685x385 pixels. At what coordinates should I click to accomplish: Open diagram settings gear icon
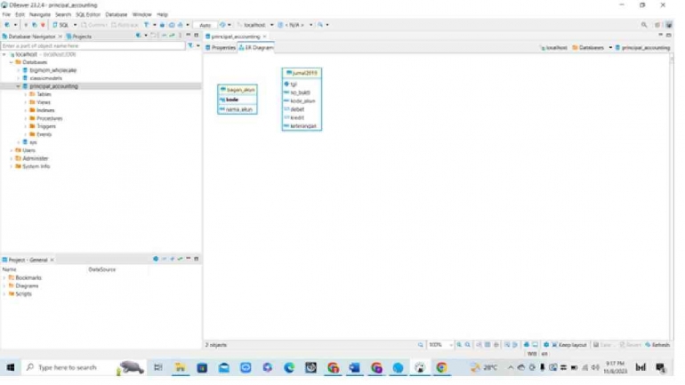click(546, 345)
